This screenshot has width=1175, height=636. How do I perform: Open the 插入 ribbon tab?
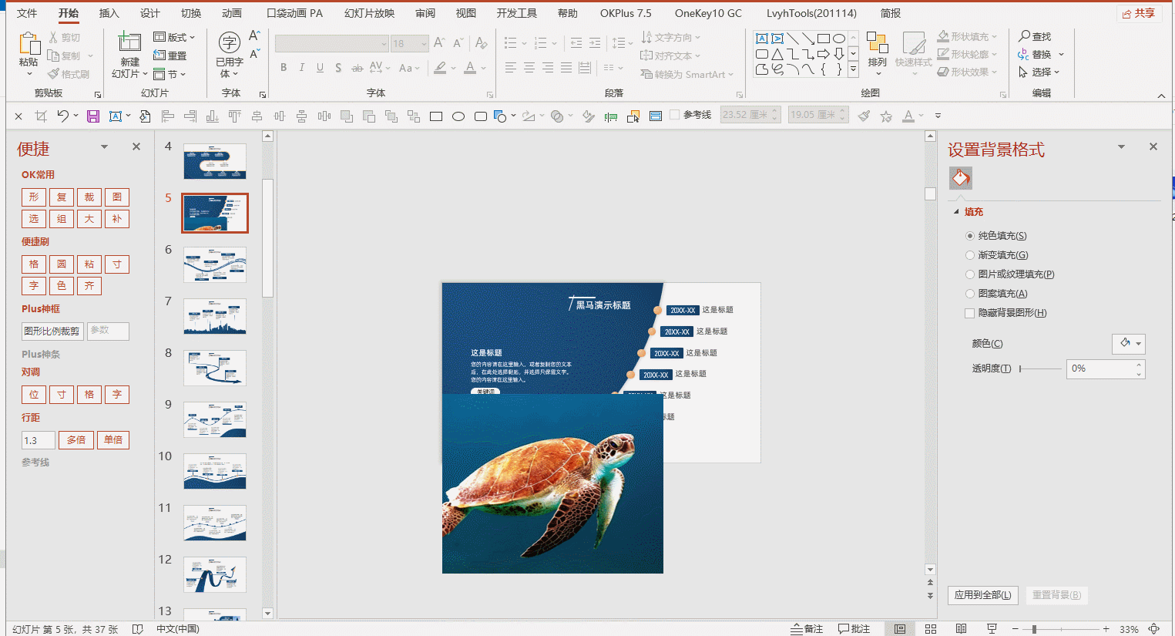pyautogui.click(x=109, y=13)
